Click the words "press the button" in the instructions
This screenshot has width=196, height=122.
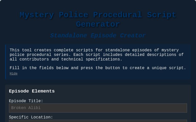pyautogui.click(x=100, y=68)
